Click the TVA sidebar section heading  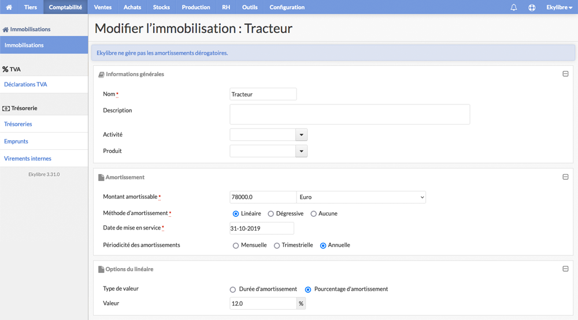(x=15, y=69)
